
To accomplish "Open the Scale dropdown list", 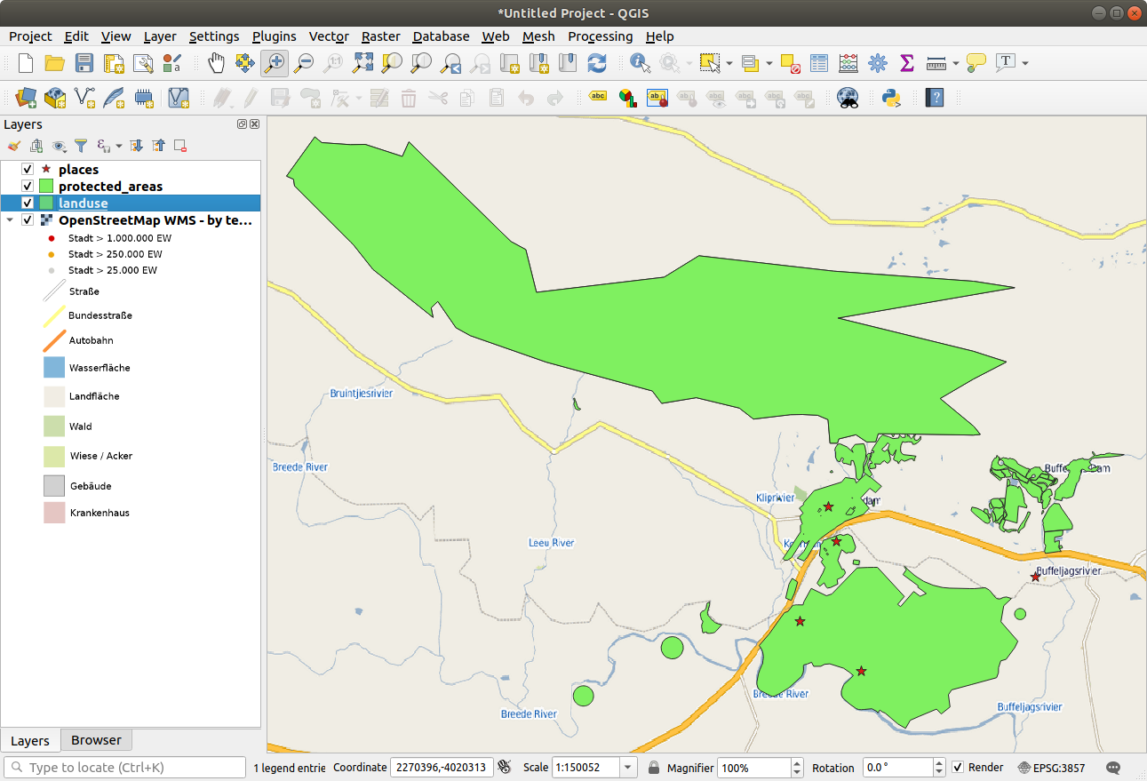I will pyautogui.click(x=628, y=768).
